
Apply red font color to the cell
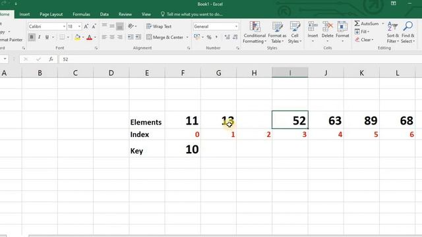[x=90, y=37]
